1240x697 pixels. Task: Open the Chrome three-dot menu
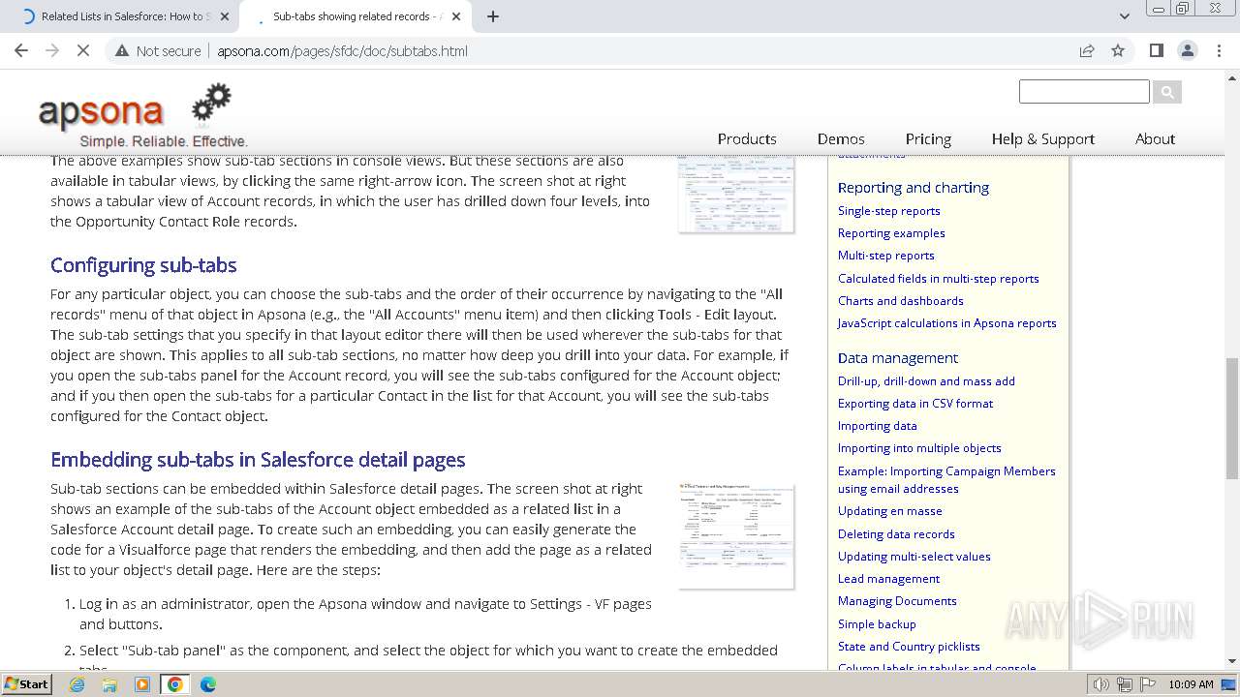coord(1219,50)
